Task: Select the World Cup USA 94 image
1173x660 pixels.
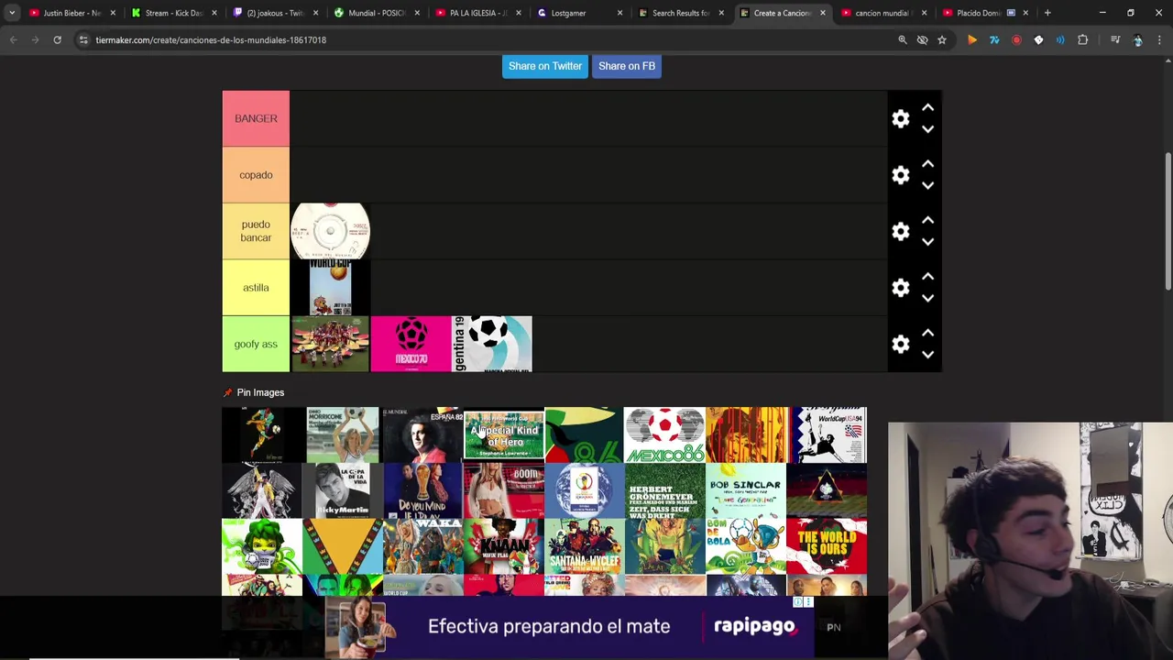Action: click(x=826, y=434)
